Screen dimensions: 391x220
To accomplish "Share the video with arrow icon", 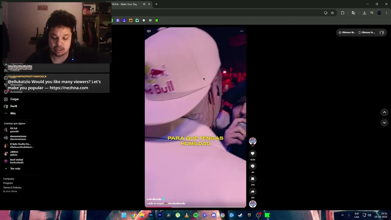I will click(253, 192).
